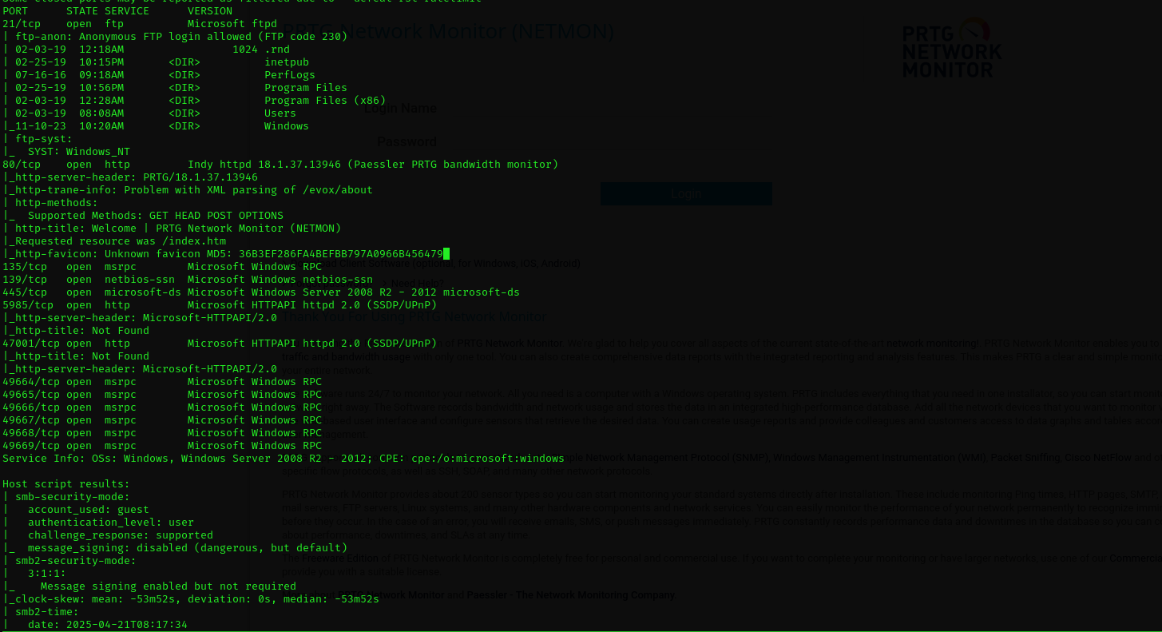The width and height of the screenshot is (1162, 632).
Task: Click the 'smb2-time:' line
Action: coord(41,612)
